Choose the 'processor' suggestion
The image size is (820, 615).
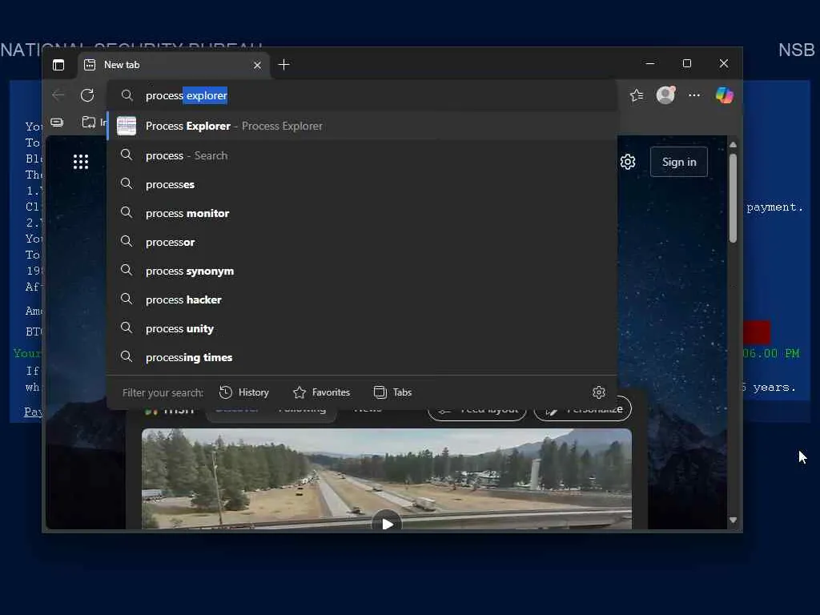(x=362, y=242)
